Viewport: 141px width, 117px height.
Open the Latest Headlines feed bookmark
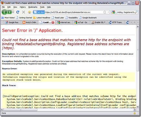[x=42, y=18]
